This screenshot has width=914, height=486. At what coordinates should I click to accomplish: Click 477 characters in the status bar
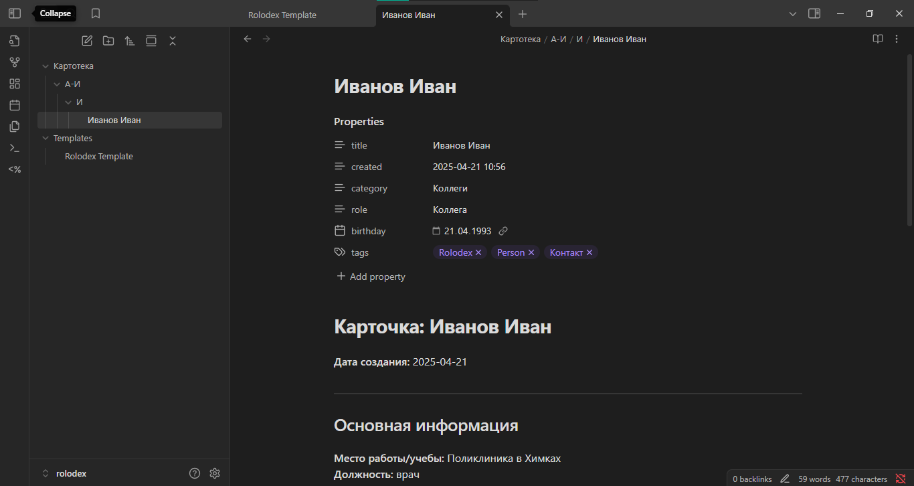click(x=861, y=479)
